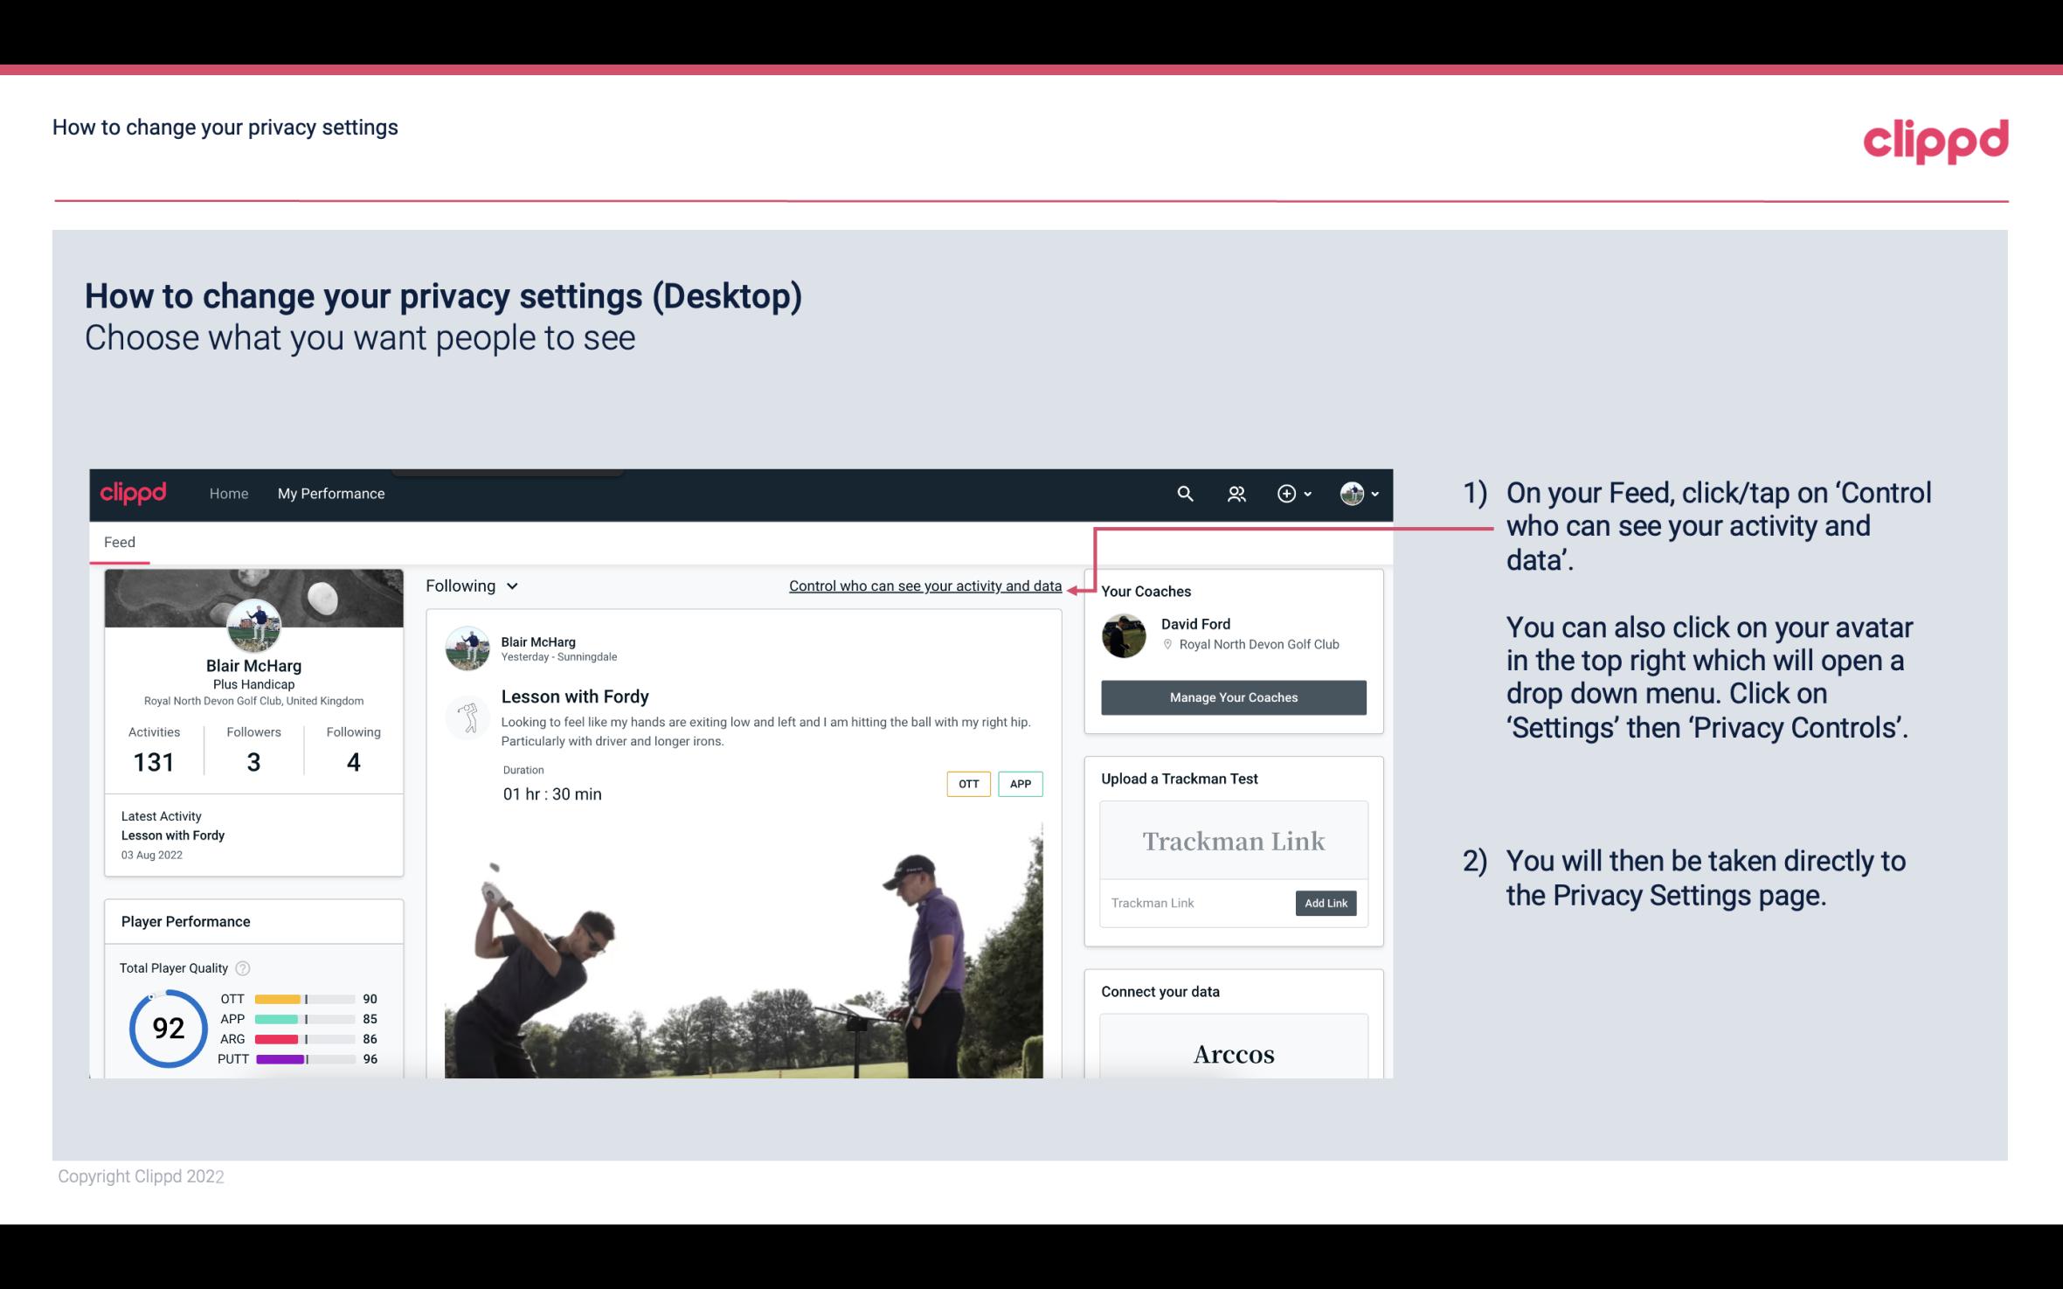Click the user avatar icon in top right
Screen dimensions: 2063x1289
pyautogui.click(x=1351, y=491)
